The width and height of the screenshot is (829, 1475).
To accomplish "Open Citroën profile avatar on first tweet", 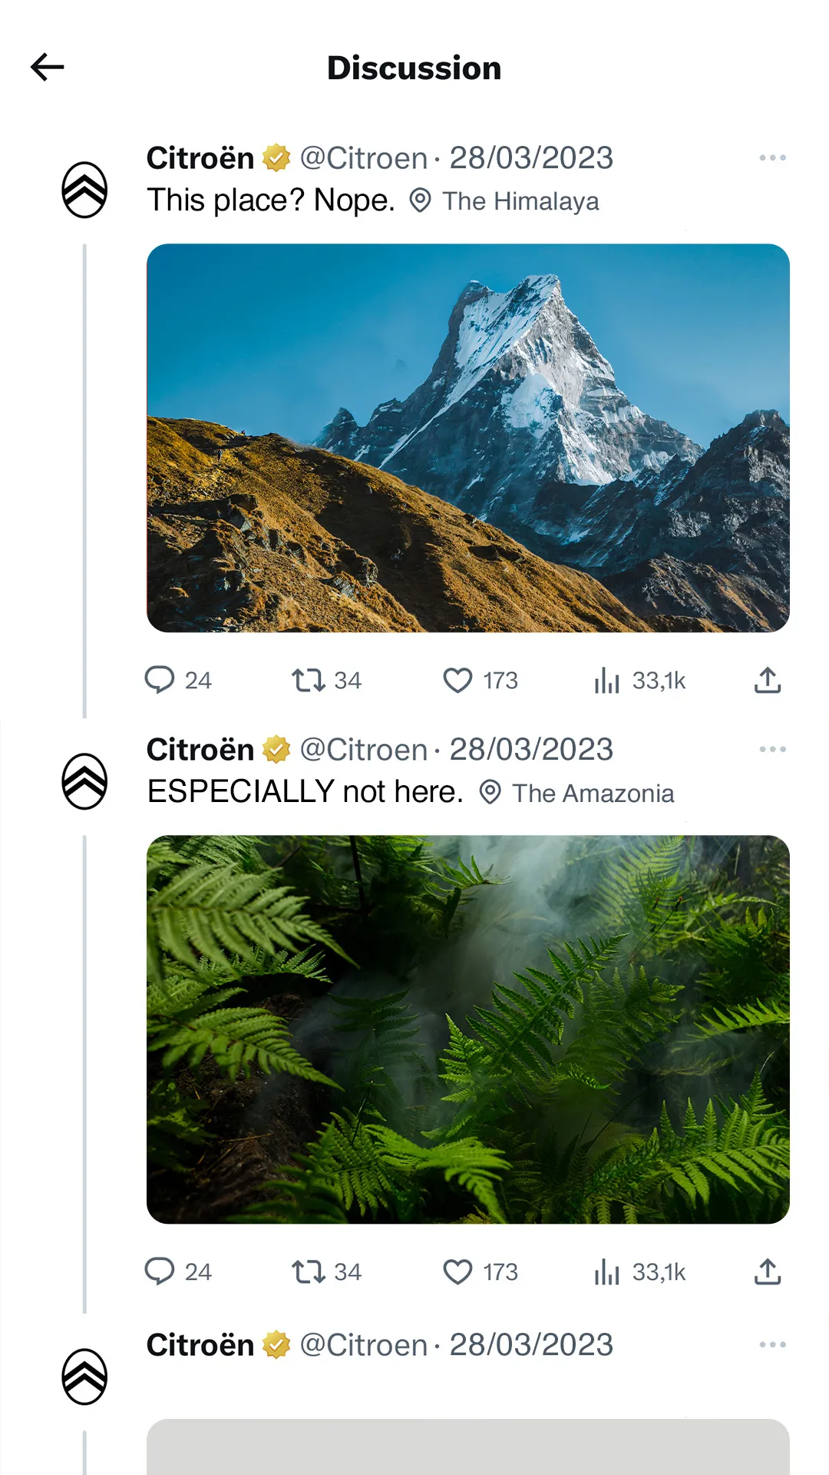I will [x=84, y=190].
